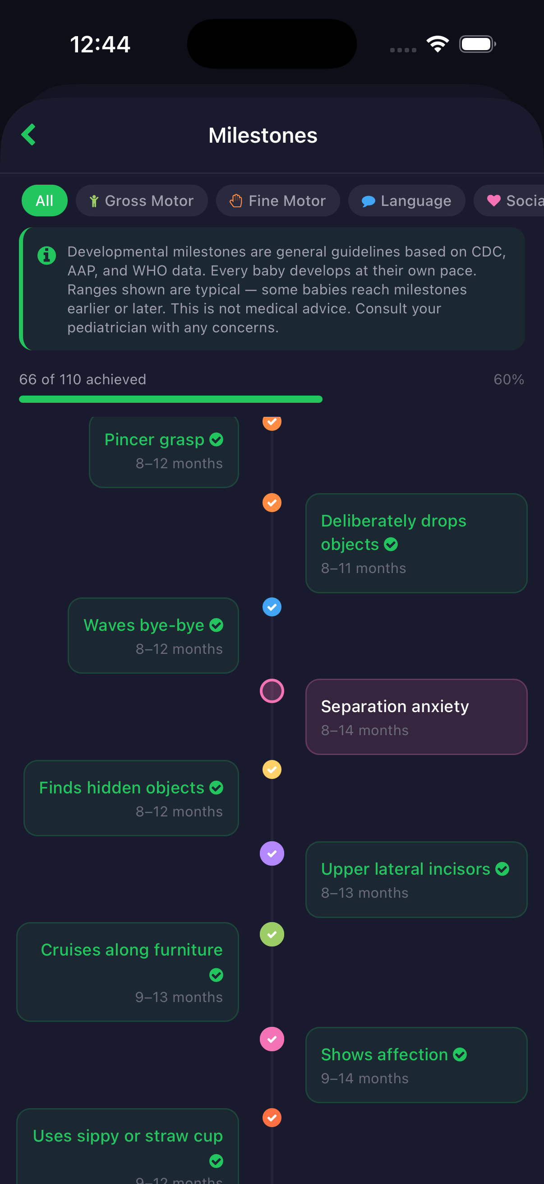Tap the green back chevron

tap(28, 135)
